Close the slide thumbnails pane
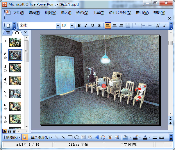The height and width of the screenshot is (150, 175). pyautogui.click(x=26, y=32)
